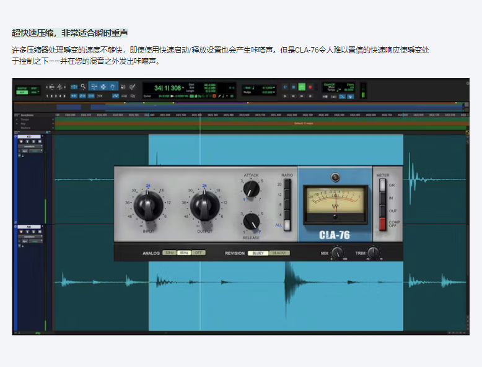Open the main counter format dropdown
The width and height of the screenshot is (482, 367).
183,88
